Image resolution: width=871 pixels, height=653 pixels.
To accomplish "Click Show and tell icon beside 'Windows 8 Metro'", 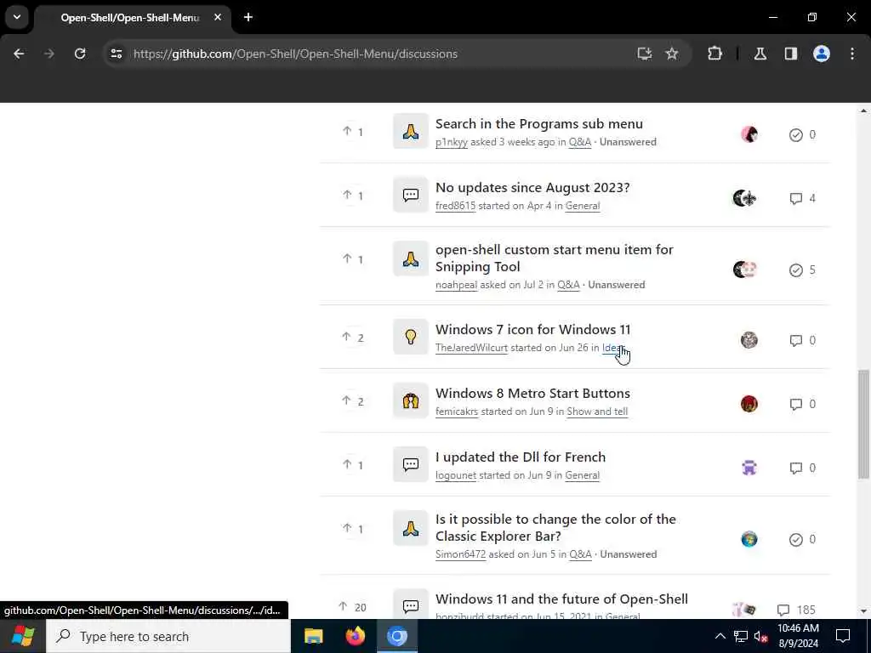I will pyautogui.click(x=411, y=401).
